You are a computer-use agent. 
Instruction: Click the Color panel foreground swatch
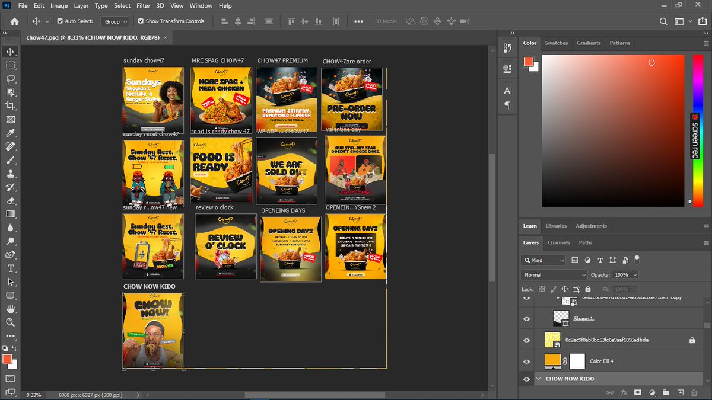[x=528, y=62]
